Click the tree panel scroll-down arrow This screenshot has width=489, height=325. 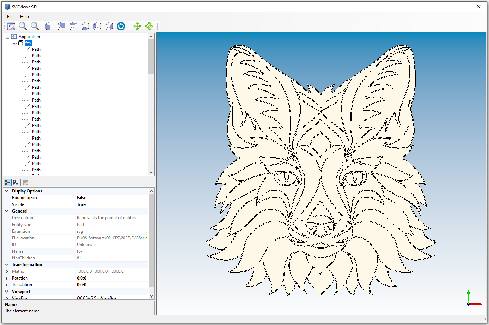coord(151,172)
